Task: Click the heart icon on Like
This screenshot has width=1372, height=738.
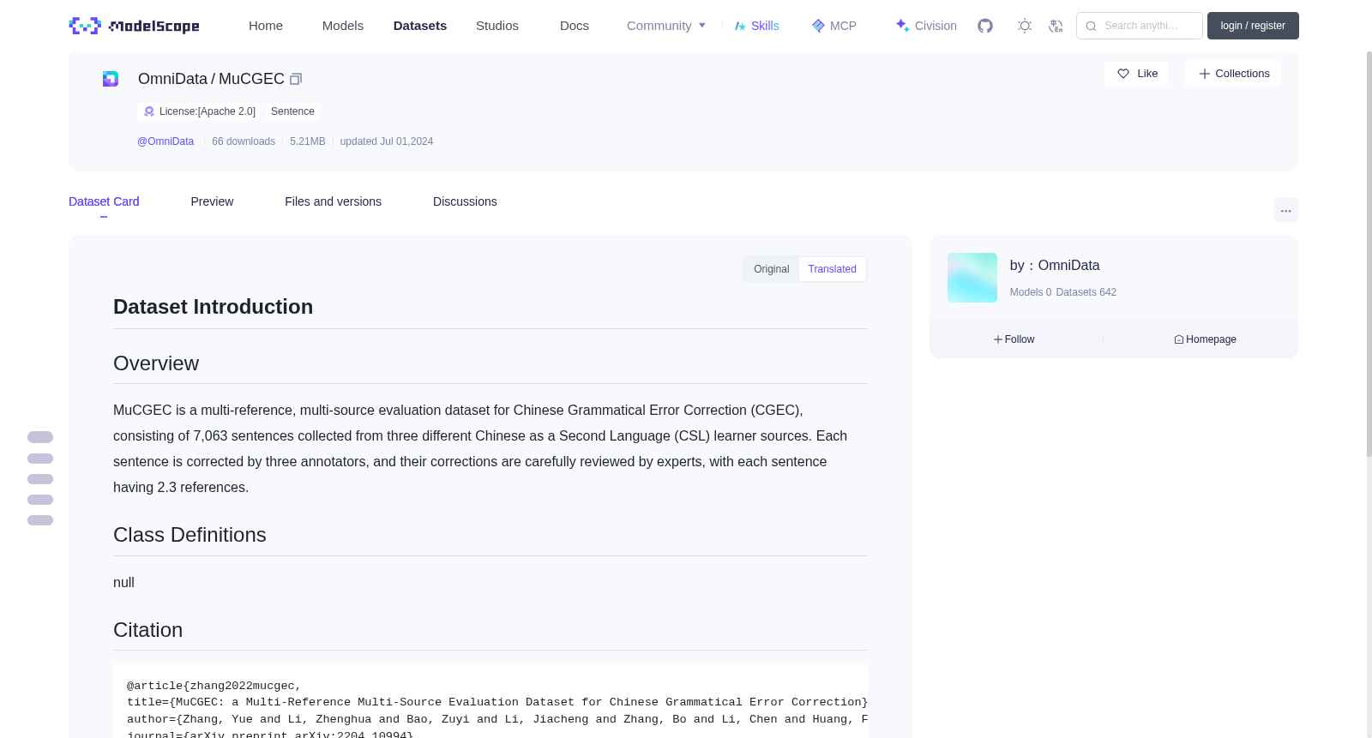Action: click(x=1123, y=74)
